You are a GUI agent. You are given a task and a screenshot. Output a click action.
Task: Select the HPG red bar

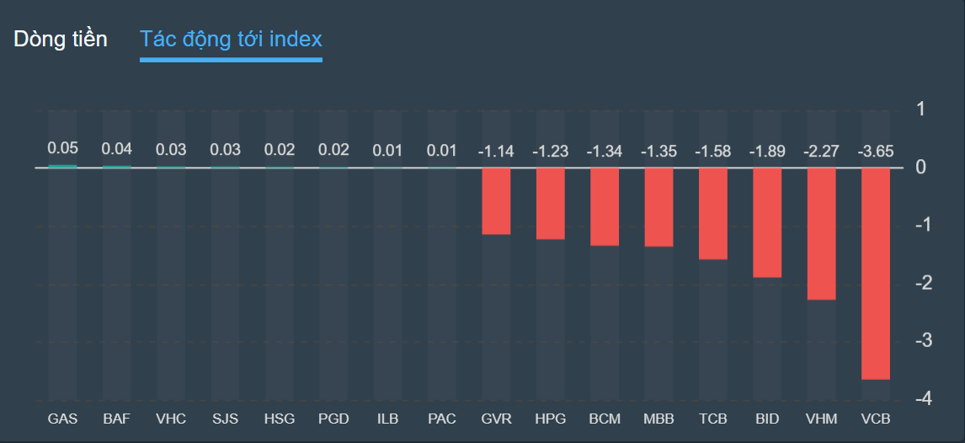(550, 203)
